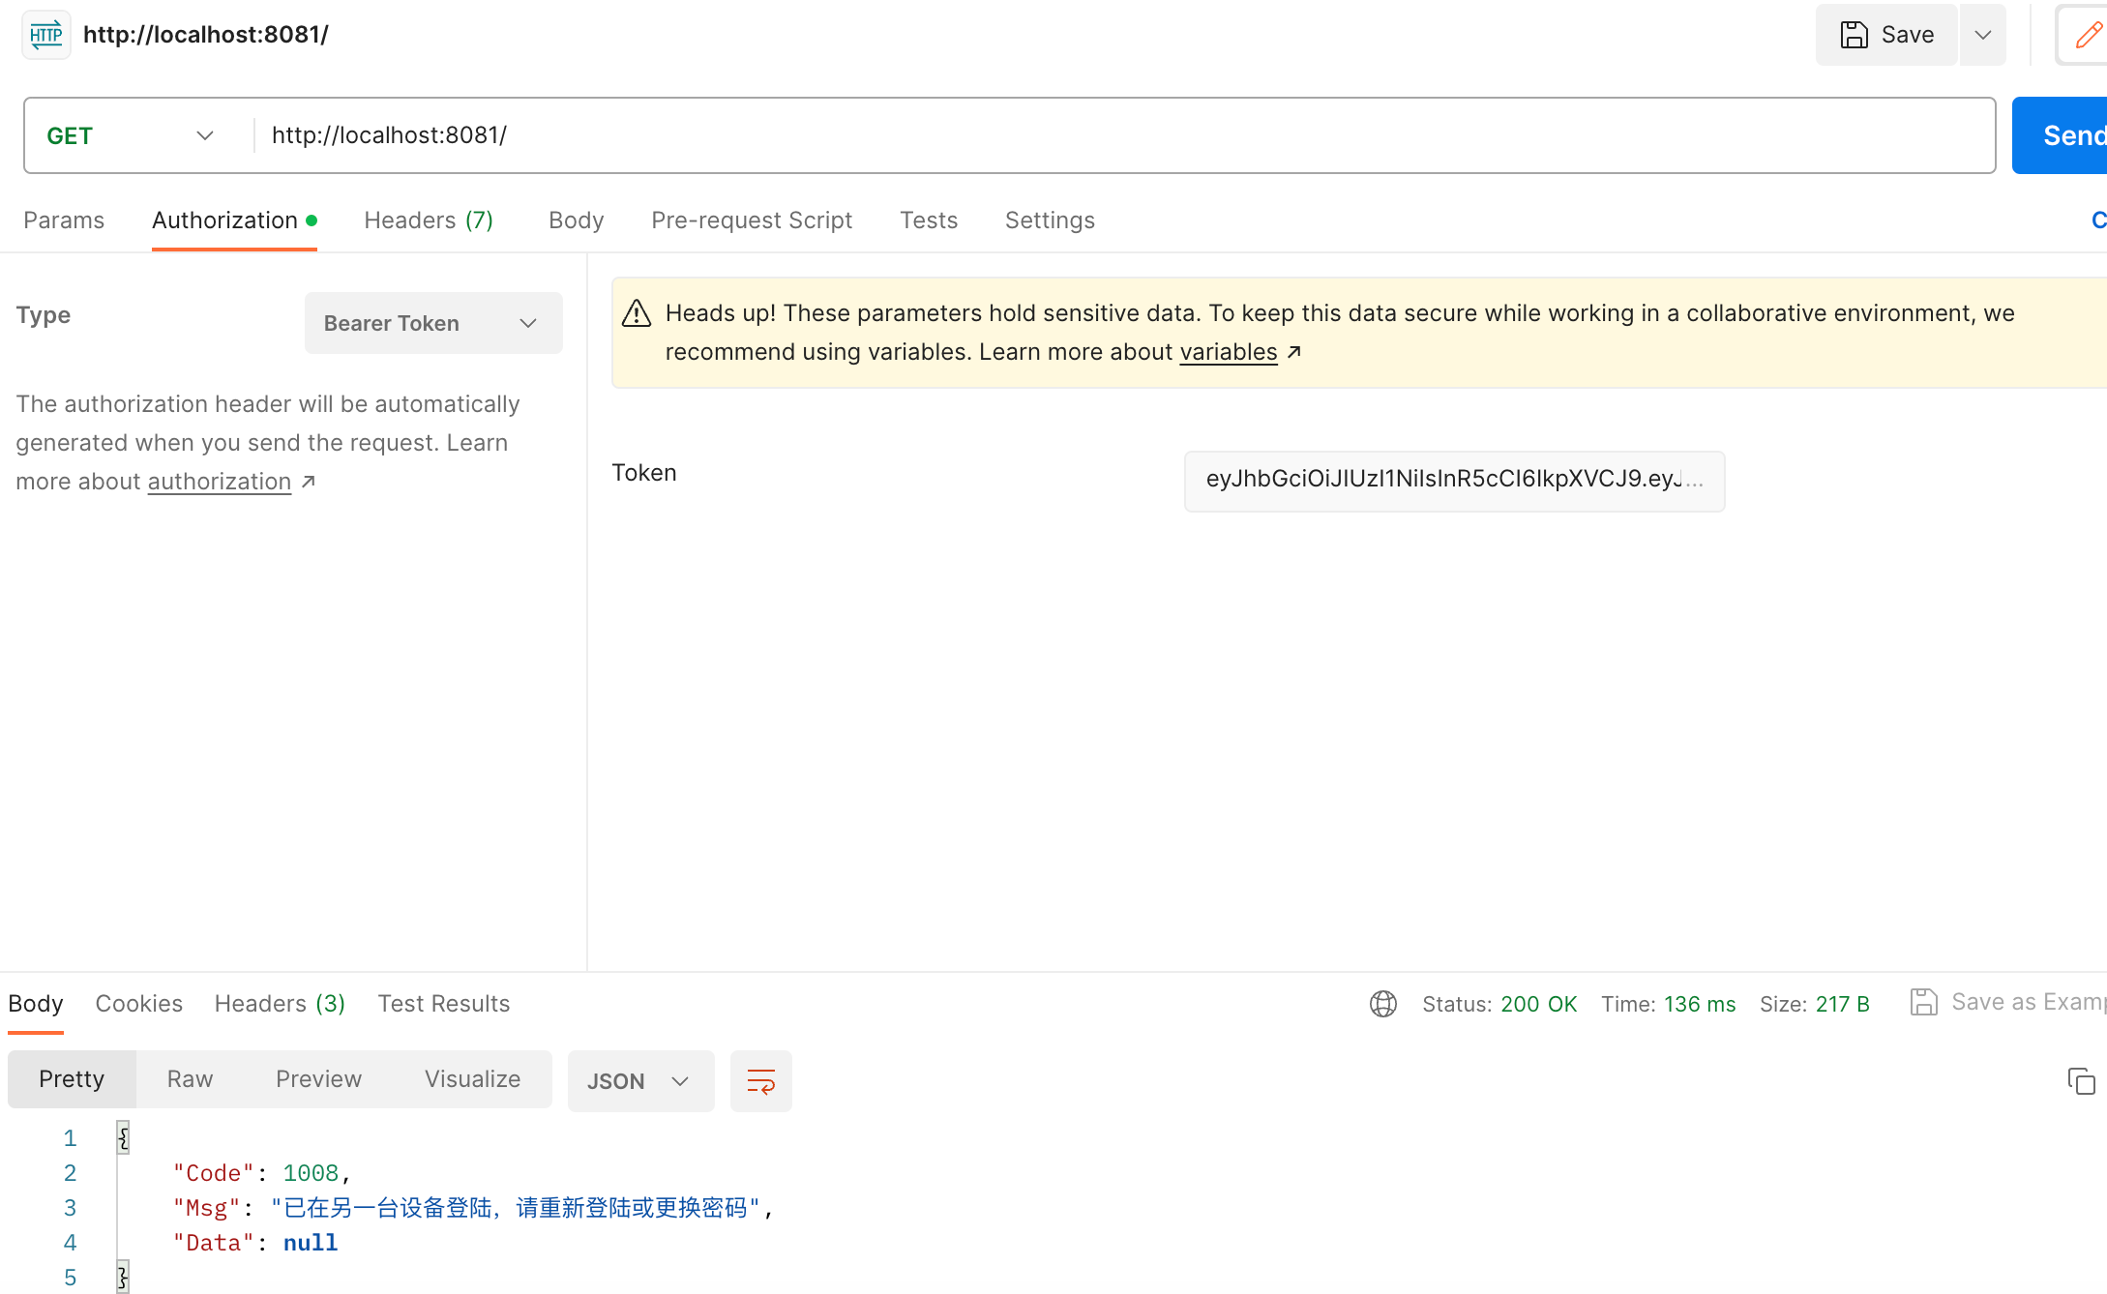Toggle the line wrap icon
The image size is (2107, 1294).
tap(761, 1081)
